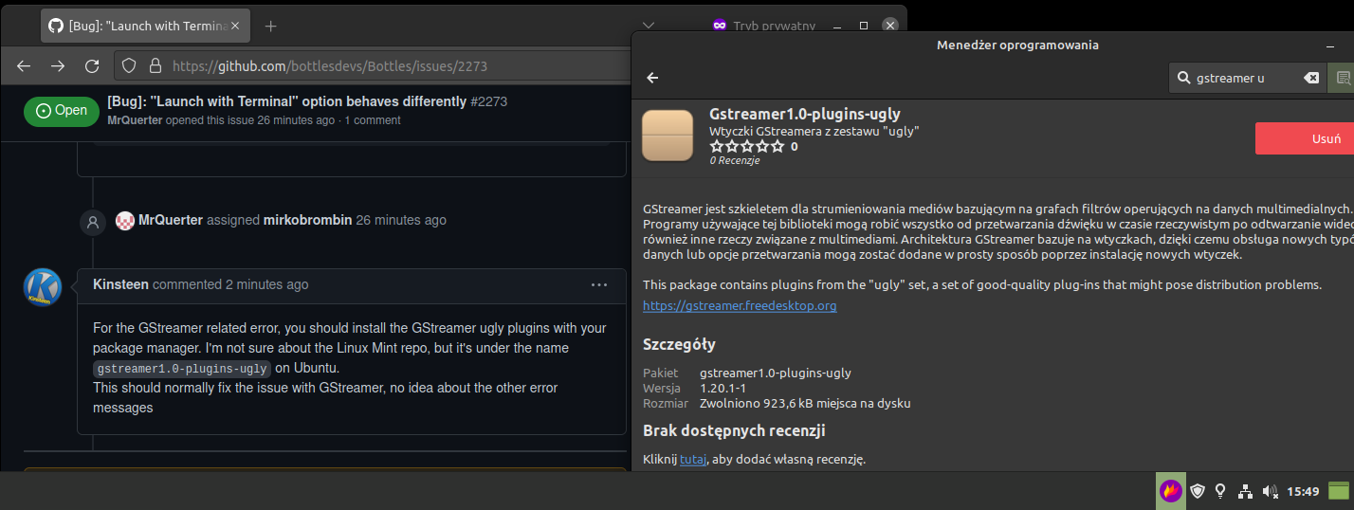
Task: Open the gstreamer.freedesktop.org link
Action: 740,305
